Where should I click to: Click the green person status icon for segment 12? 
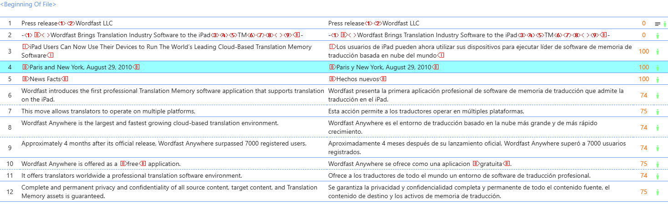pos(657,192)
